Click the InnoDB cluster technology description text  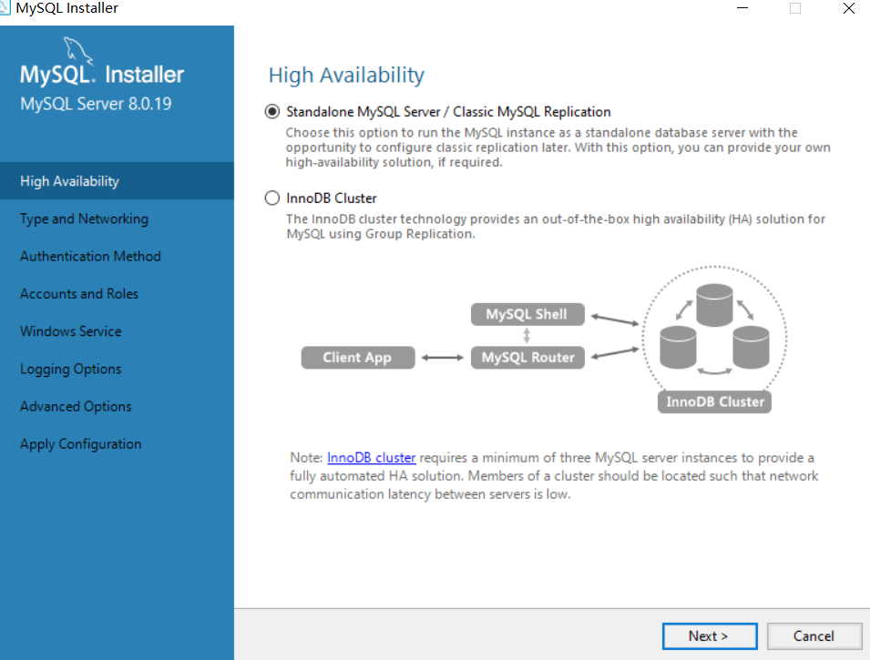point(556,227)
